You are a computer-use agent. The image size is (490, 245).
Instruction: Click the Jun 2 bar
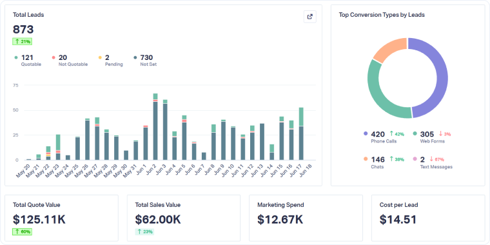tap(155, 126)
